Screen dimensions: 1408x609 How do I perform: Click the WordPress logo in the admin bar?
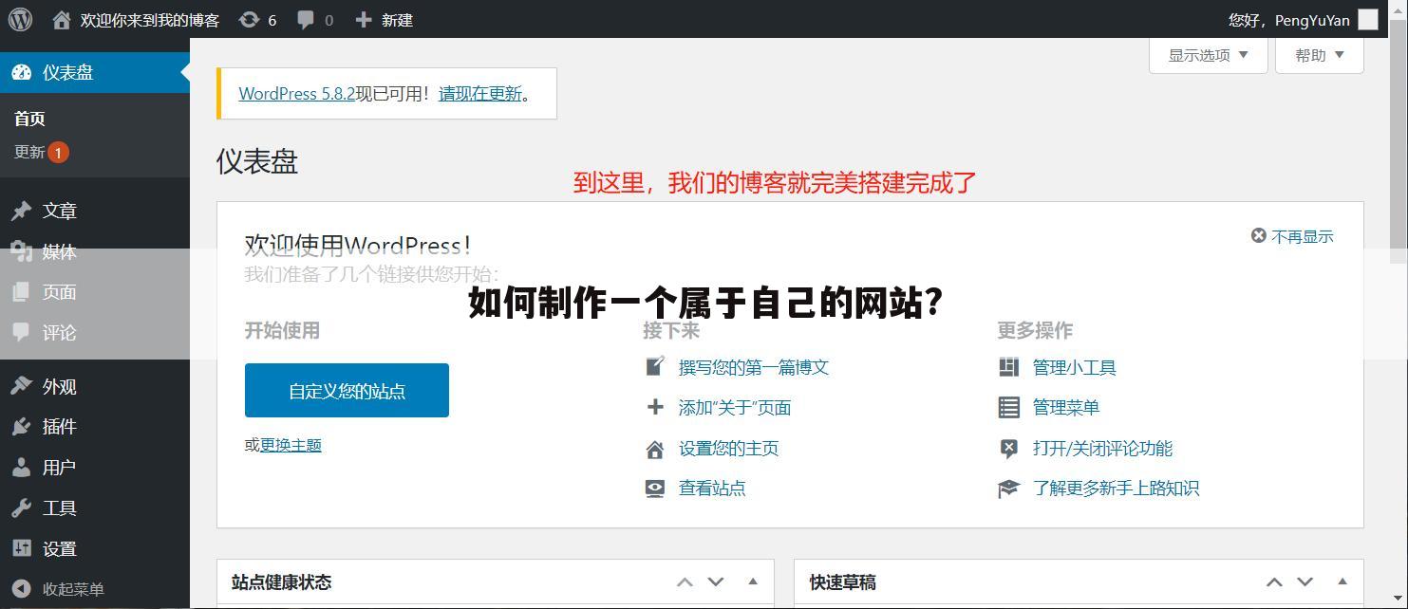(19, 19)
